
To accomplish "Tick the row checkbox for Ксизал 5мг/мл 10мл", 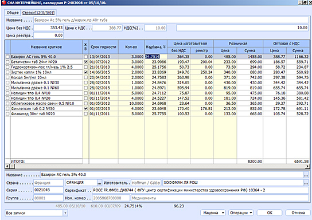I will point(7,77).
